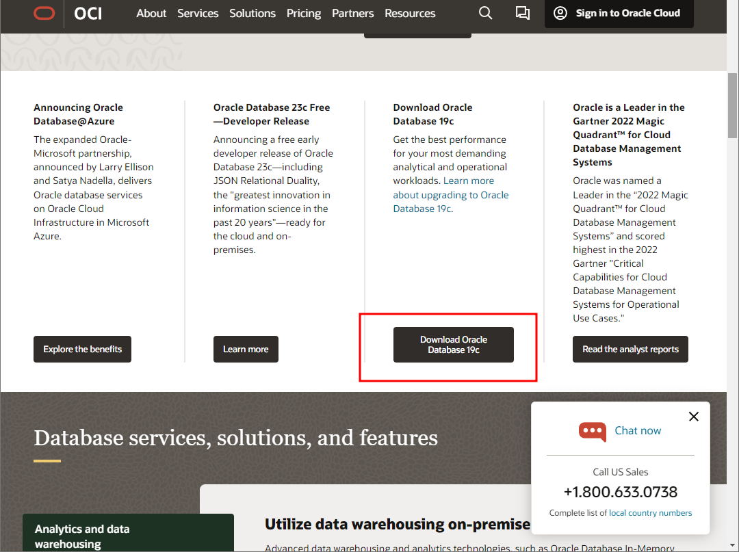Click the phone number +1.800.633.0738

tap(620, 492)
